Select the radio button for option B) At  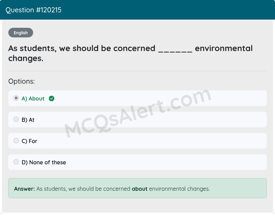16,119
